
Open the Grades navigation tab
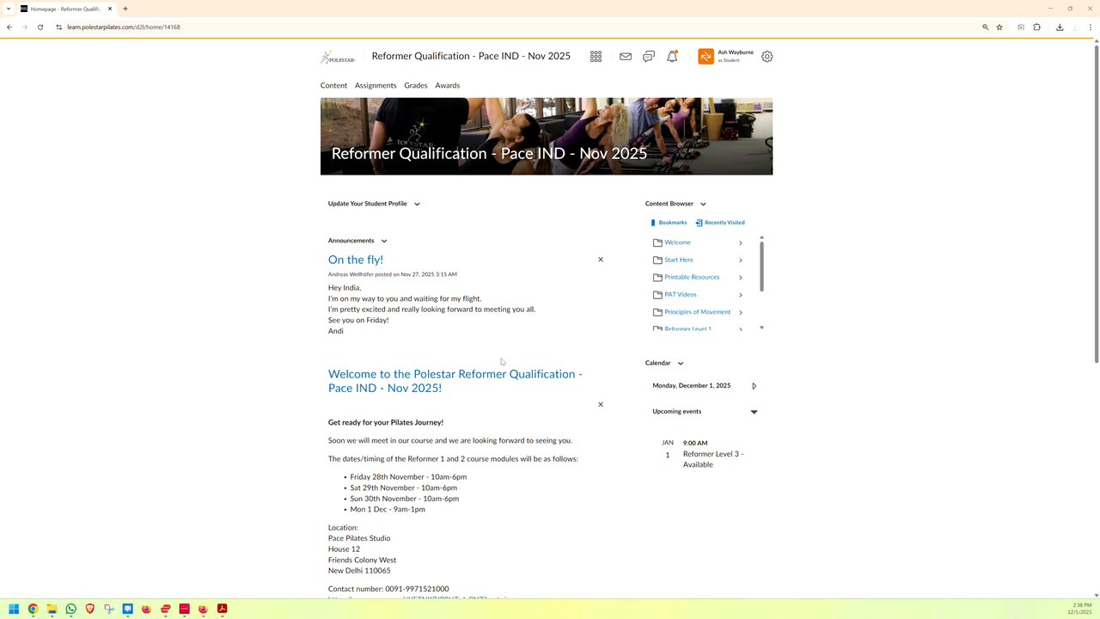click(416, 85)
